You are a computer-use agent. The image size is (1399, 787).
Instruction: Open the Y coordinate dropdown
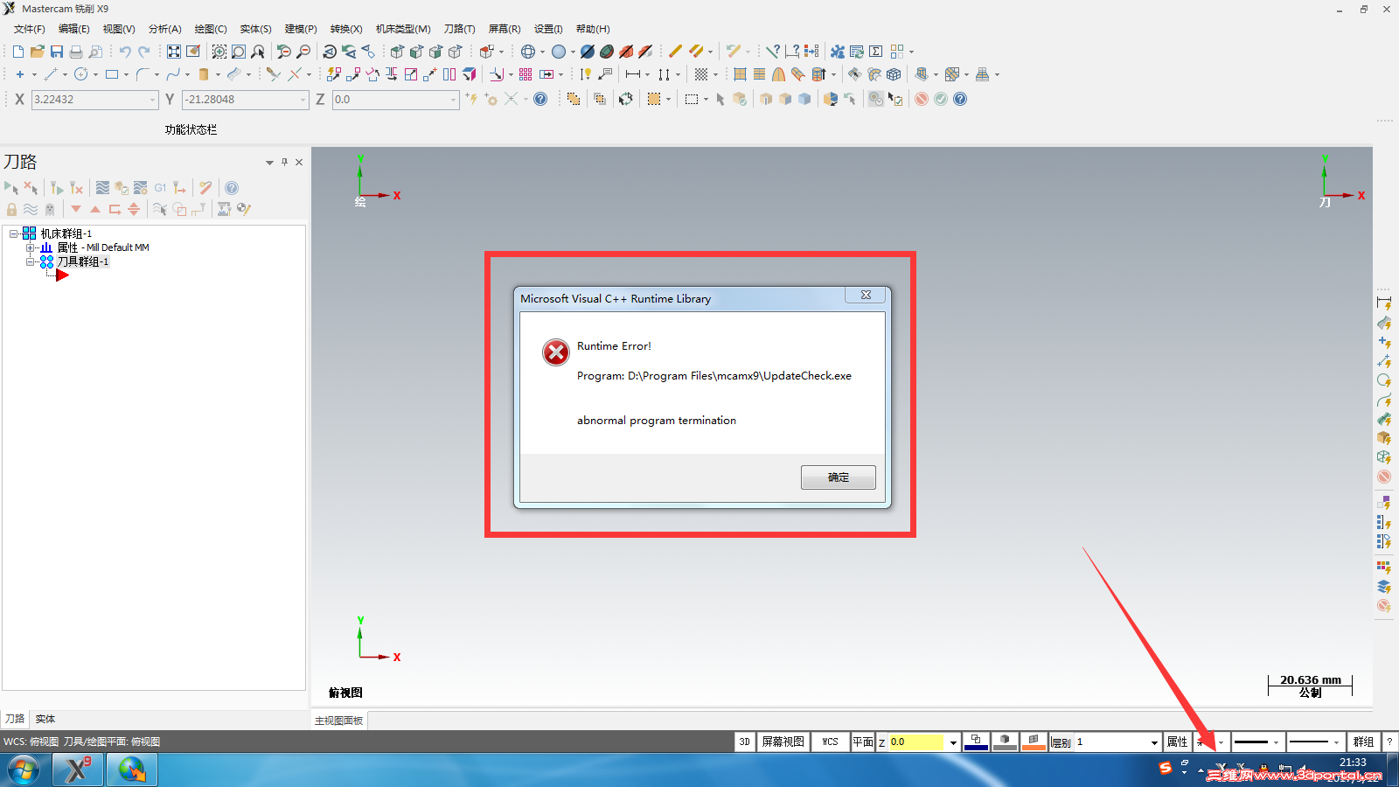click(x=303, y=100)
